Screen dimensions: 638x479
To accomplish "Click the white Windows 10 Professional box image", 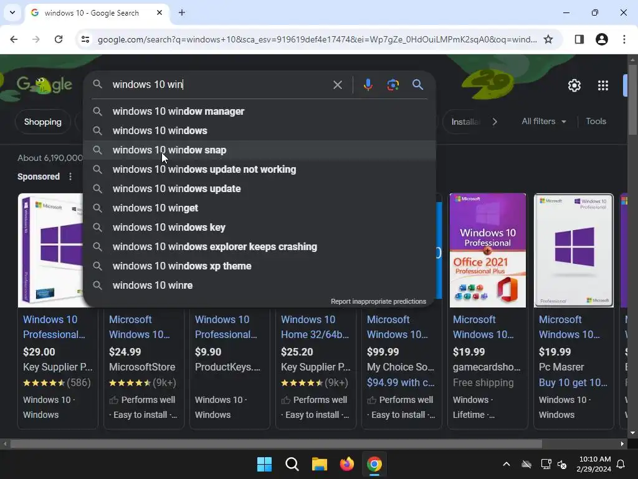I will [574, 250].
